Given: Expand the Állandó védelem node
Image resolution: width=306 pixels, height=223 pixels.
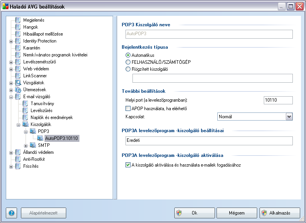Looking at the screenshot, I should pyautogui.click(x=11, y=153).
